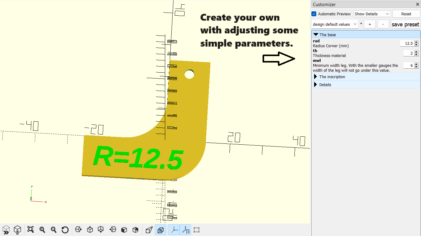Toggle the Show Axes button
This screenshot has width=421, height=236.
(x=174, y=230)
